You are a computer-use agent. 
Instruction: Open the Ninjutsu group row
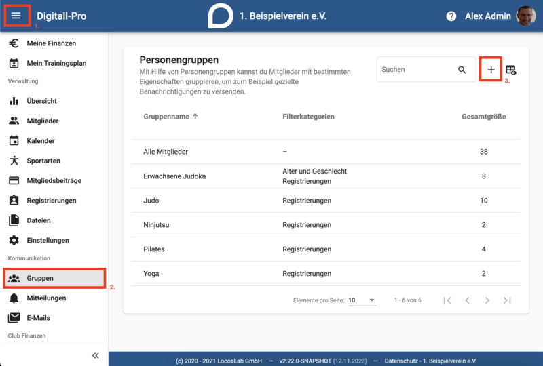pyautogui.click(x=326, y=225)
